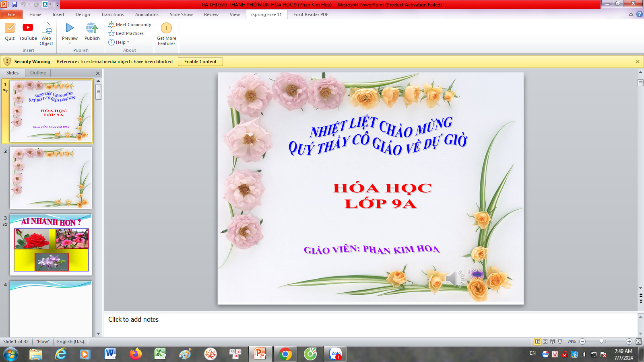Viewport: 644px width, 362px height.
Task: Click the Enable Content button
Action: pos(200,62)
